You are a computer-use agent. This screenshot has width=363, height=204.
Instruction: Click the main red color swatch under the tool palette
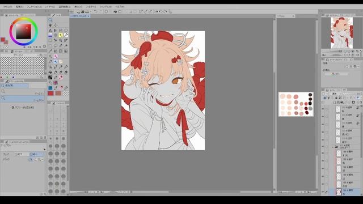pos(50,93)
